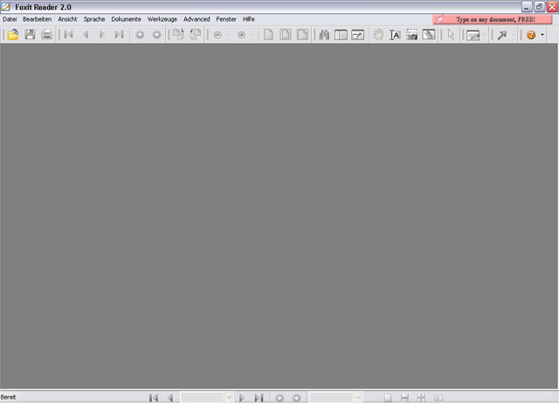The image size is (559, 403).
Task: Select the Annotation selection tool icon
Action: coord(429,35)
